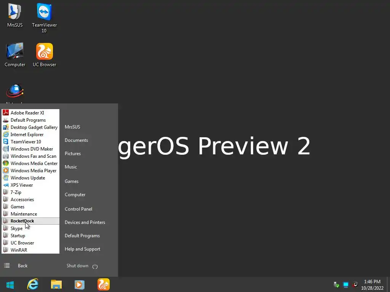Expand the Games folder in the programs list
Screen dimensions: 390x292
pyautogui.click(x=30, y=206)
